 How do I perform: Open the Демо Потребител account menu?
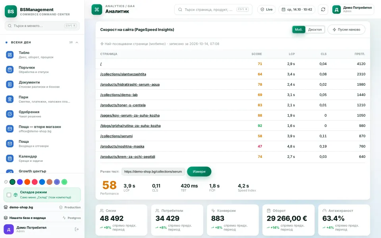pyautogui.click(x=352, y=10)
